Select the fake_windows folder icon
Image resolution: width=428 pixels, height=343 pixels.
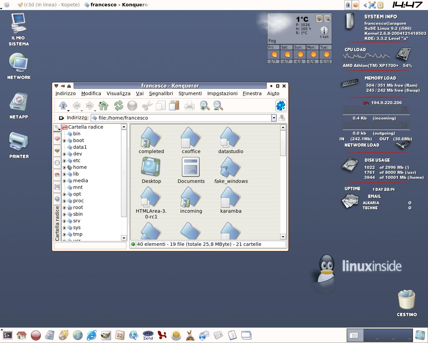[231, 170]
